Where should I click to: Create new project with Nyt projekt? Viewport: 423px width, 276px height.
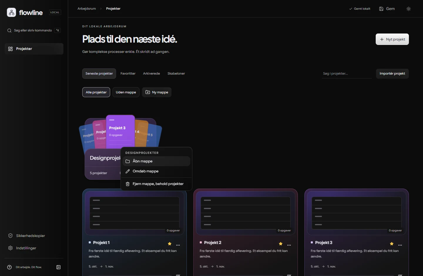[392, 39]
